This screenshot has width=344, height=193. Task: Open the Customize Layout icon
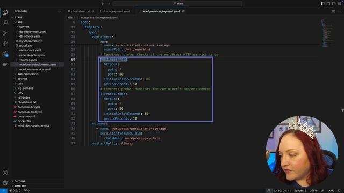339,4
